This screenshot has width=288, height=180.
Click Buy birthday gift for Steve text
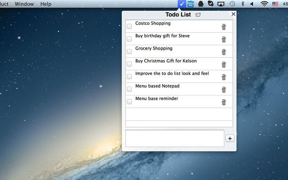162,36
